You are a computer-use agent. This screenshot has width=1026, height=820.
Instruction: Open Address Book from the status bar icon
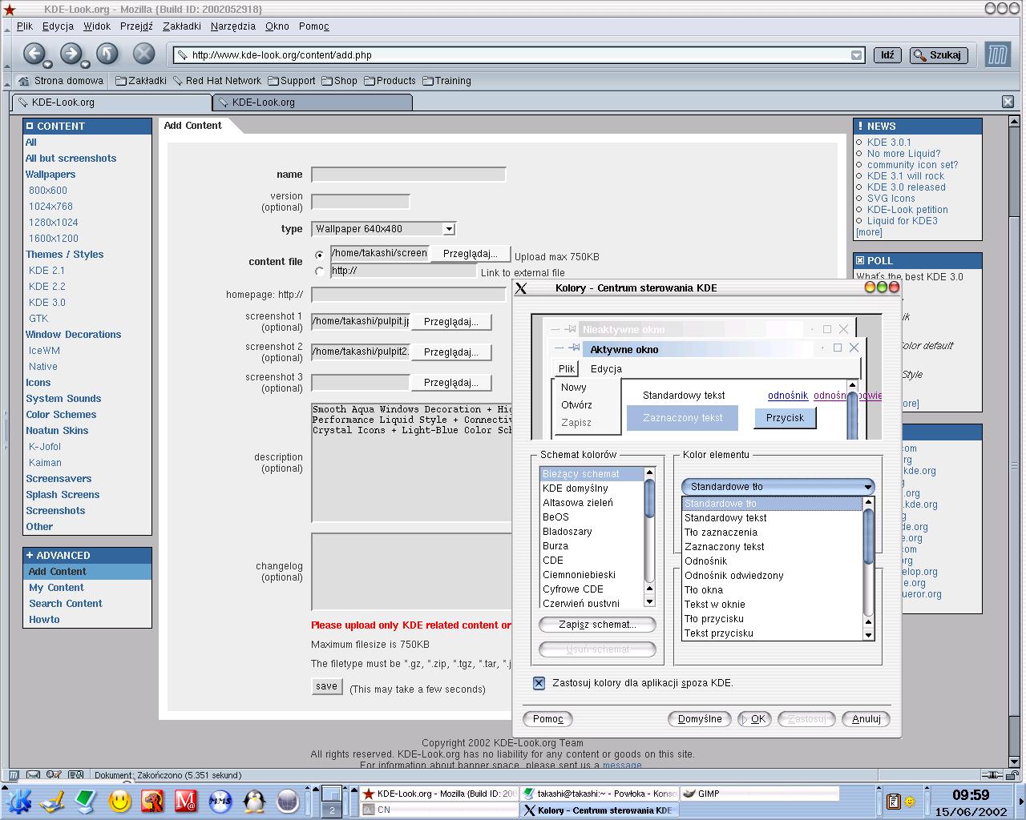(75, 774)
